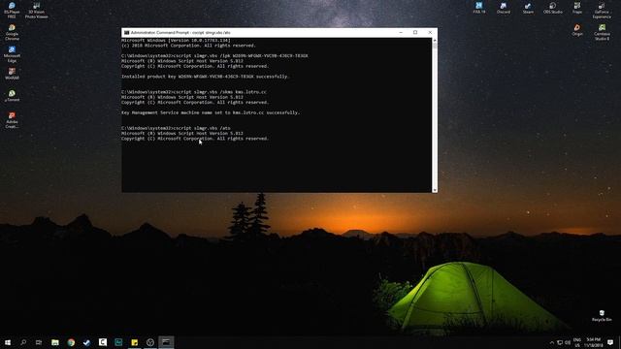
Task: Click the Command Prompt title bar text
Action: coord(180,32)
